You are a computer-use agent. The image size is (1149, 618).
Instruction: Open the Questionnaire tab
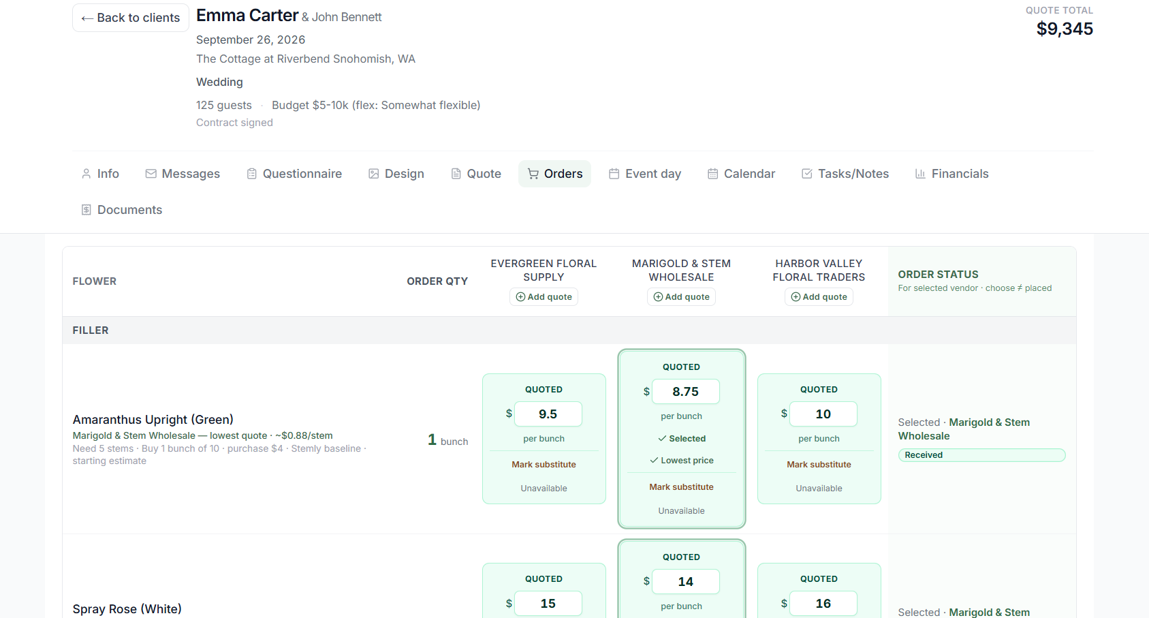294,174
